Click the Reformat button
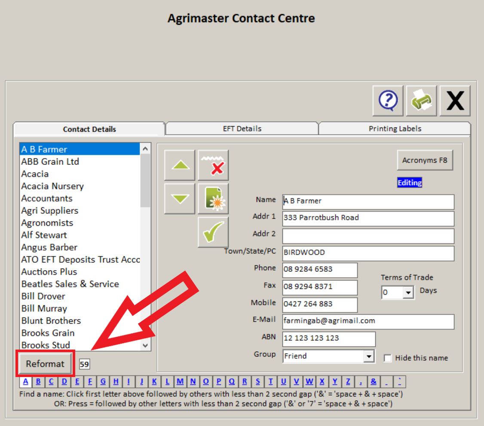484x426 pixels. pyautogui.click(x=45, y=364)
